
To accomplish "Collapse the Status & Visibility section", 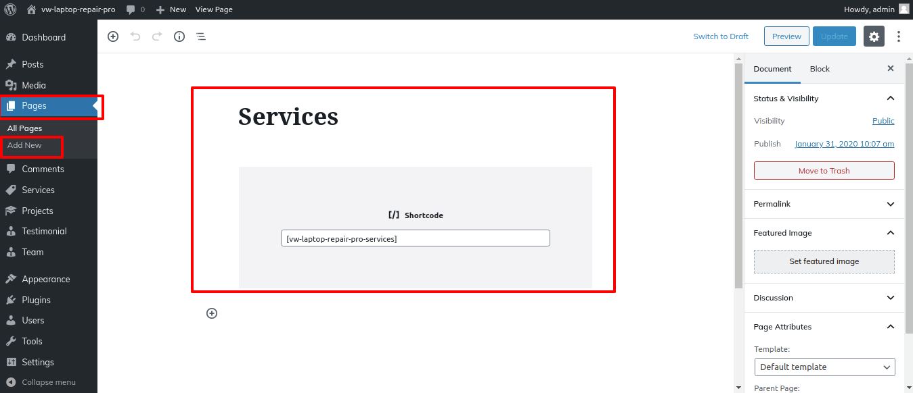I will coord(891,99).
